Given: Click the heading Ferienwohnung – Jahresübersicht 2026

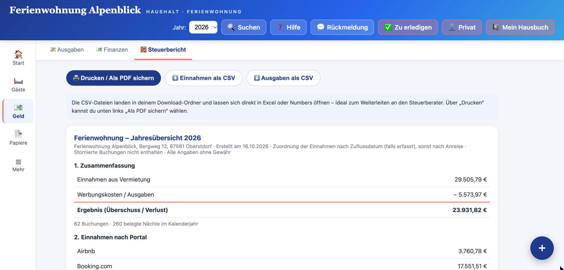Looking at the screenshot, I should coord(137,138).
